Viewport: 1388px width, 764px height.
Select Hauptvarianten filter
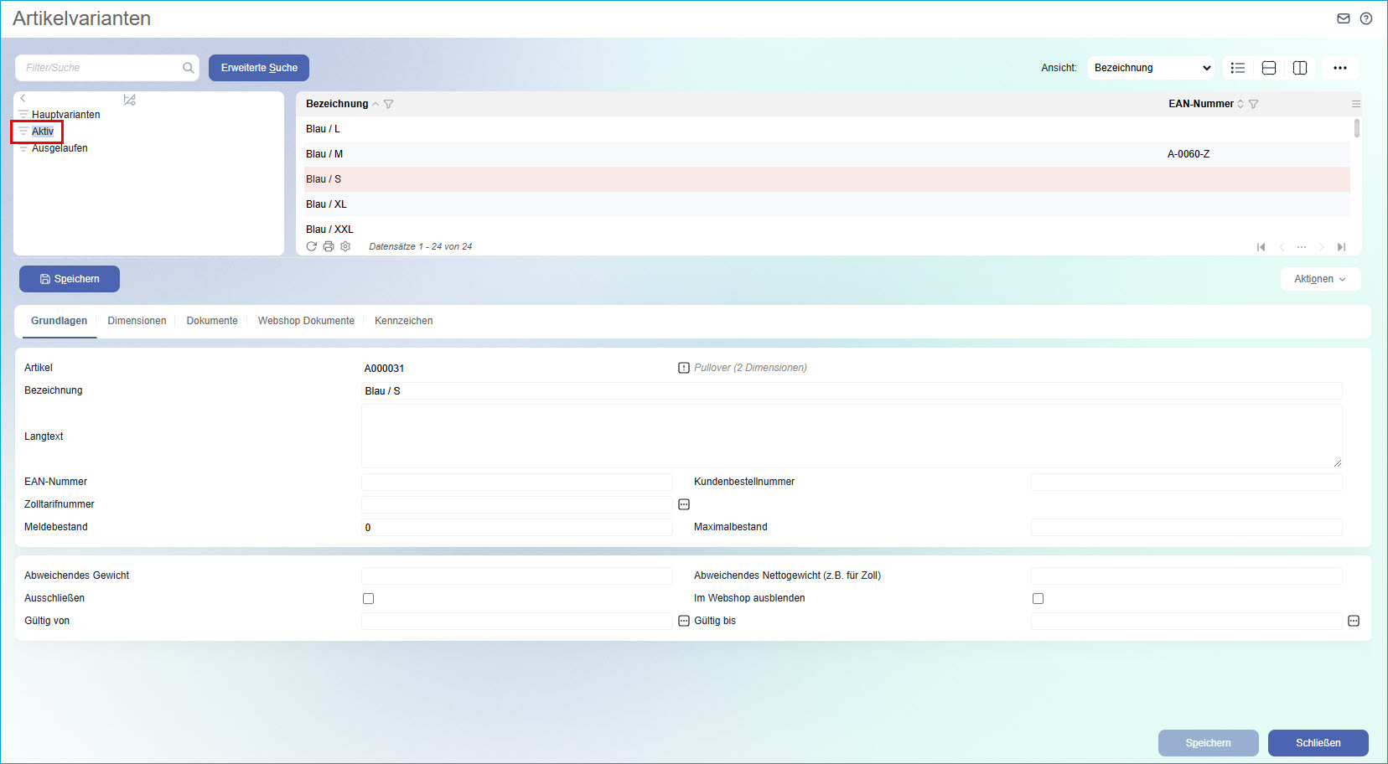65,115
